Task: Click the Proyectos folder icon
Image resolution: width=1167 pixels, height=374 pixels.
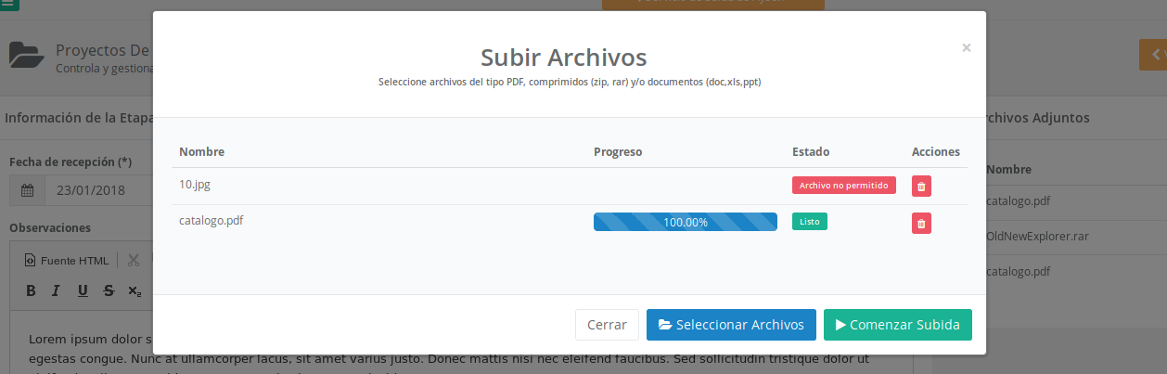Action: (27, 56)
